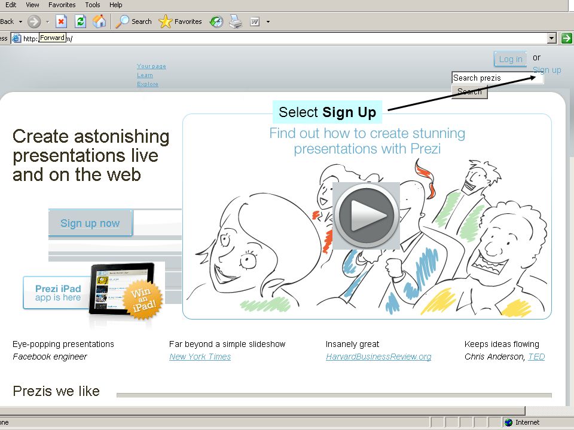The width and height of the screenshot is (574, 430).
Task: Open the Favorites menu
Action: point(62,5)
